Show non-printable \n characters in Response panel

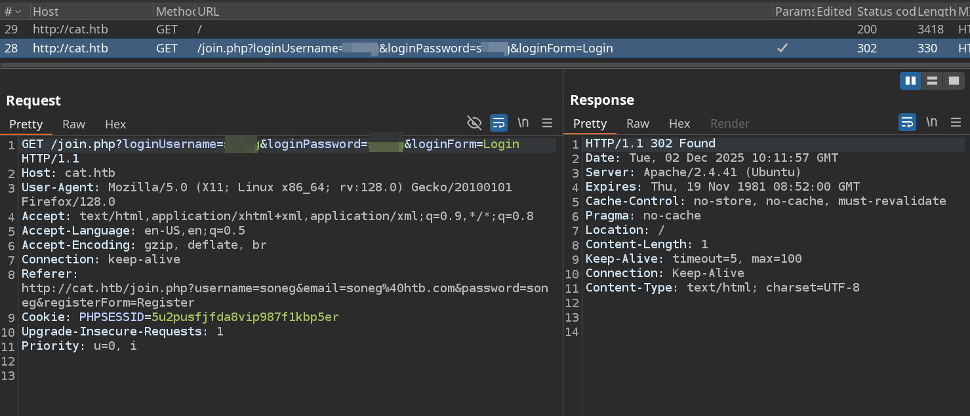931,123
